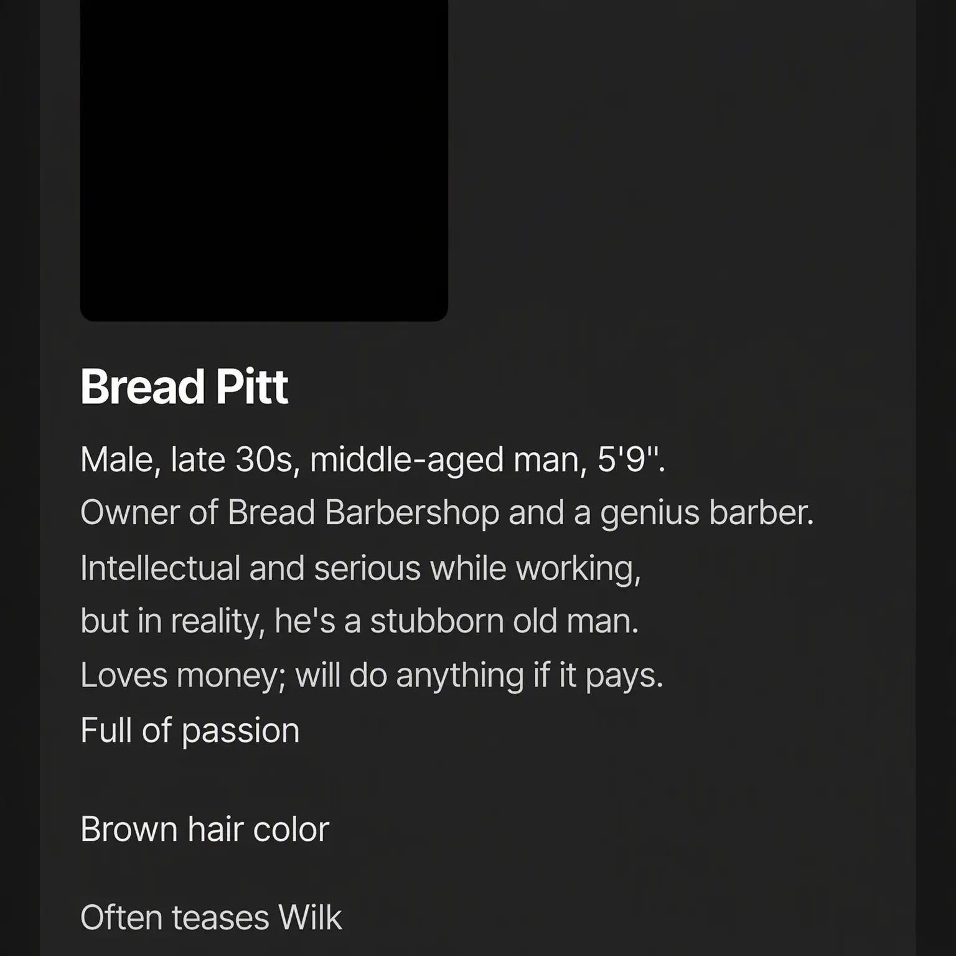
Task: Select the line starting with Male, late 30s
Action: 373,460
